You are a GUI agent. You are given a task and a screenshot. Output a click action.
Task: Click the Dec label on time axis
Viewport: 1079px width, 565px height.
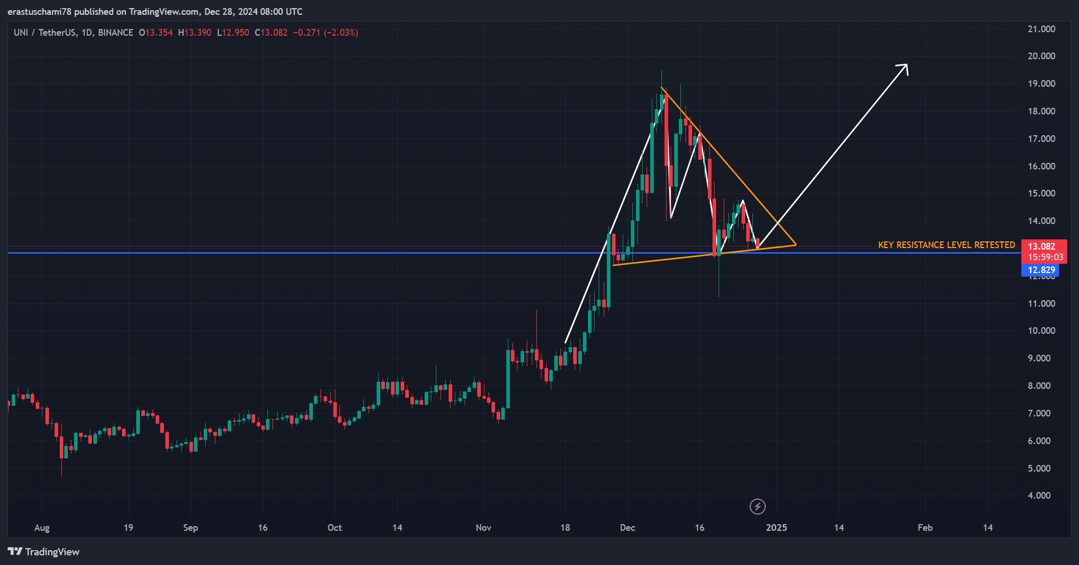(x=627, y=528)
